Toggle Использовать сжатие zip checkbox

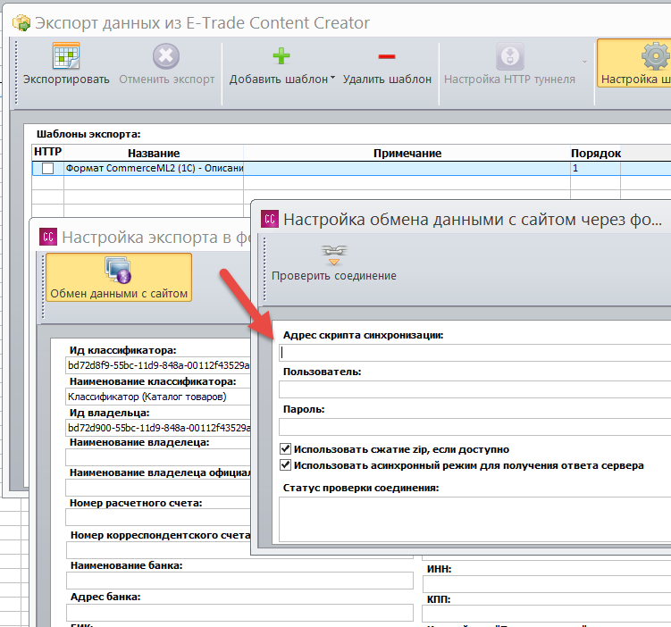(285, 449)
